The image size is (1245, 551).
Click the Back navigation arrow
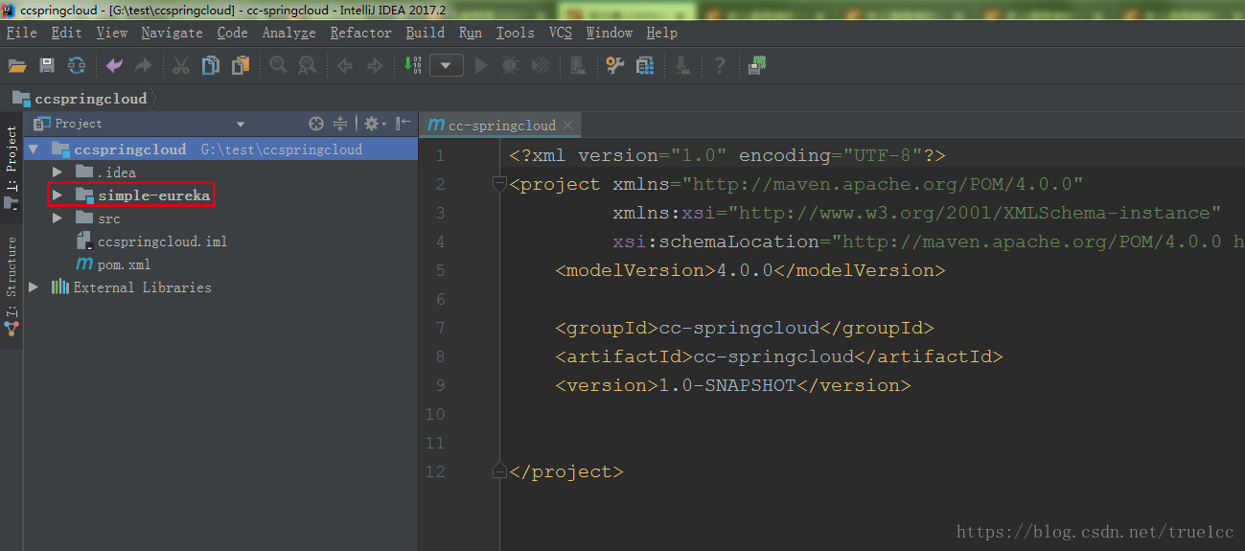tap(345, 65)
